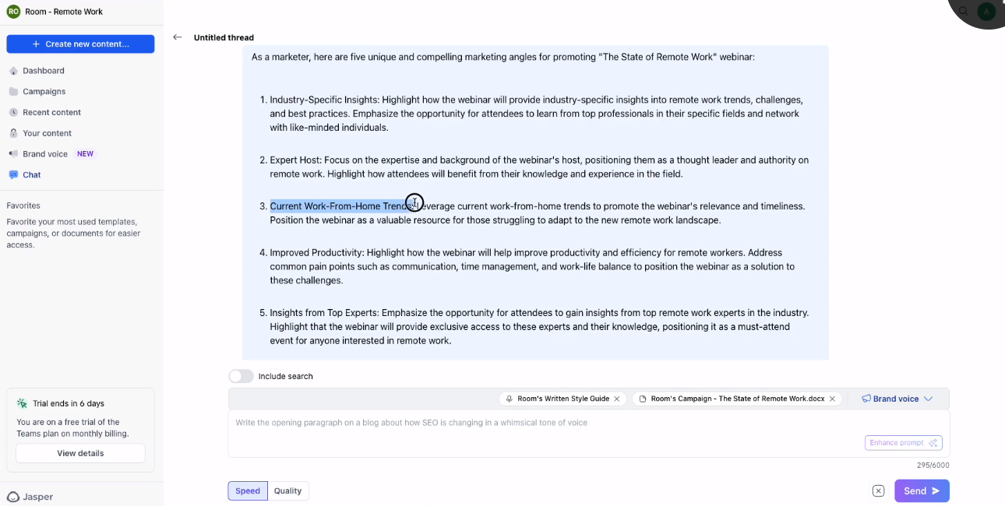Click the search magnifier icon top right

[x=964, y=11]
